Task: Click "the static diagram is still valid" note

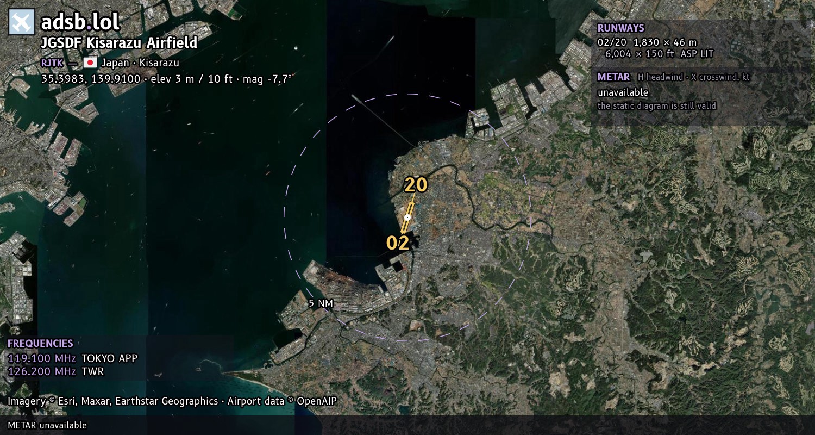Action: click(657, 106)
